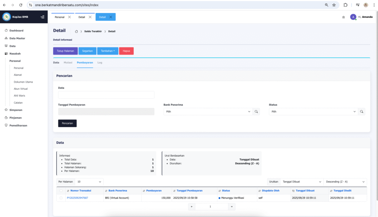Click the home icon in breadcrumb
The height and width of the screenshot is (217, 378).
[76, 31]
